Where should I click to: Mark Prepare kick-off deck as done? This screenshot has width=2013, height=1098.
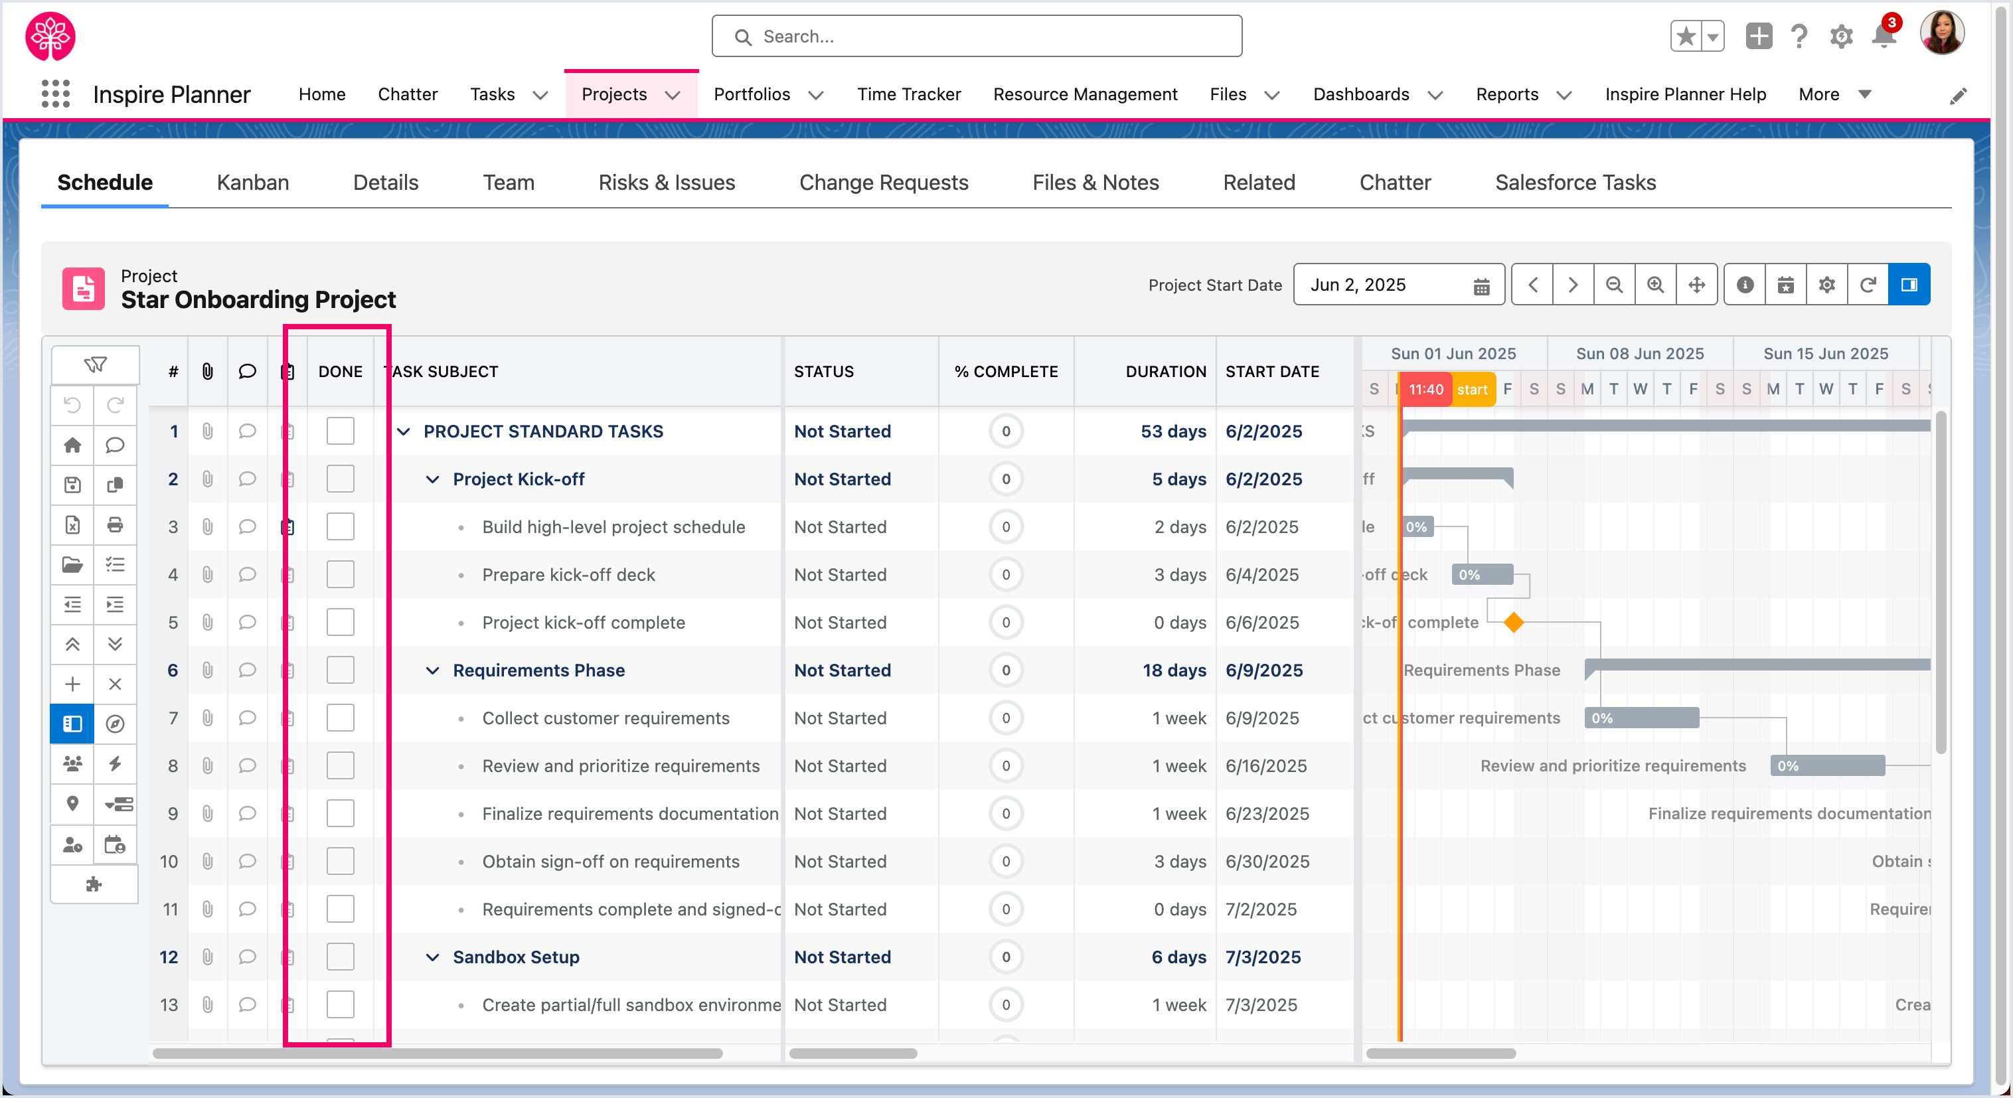click(340, 574)
